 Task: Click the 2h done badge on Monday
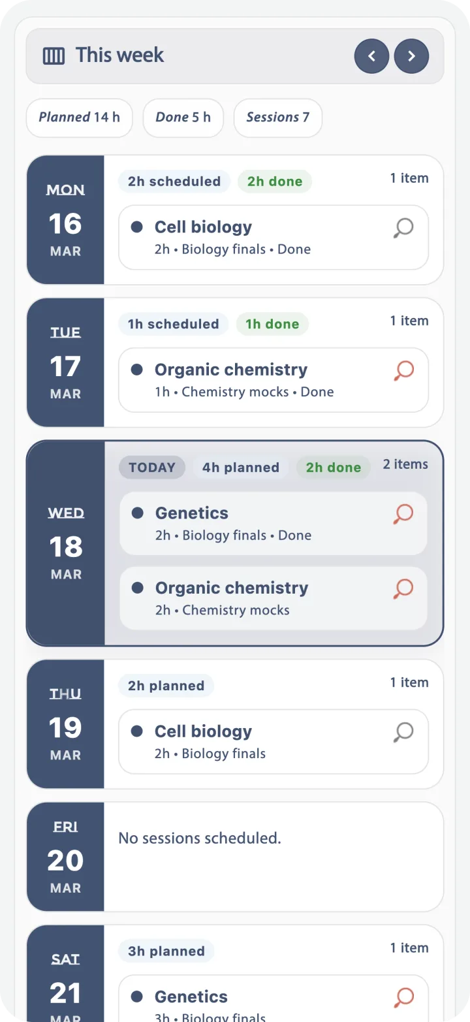click(275, 182)
